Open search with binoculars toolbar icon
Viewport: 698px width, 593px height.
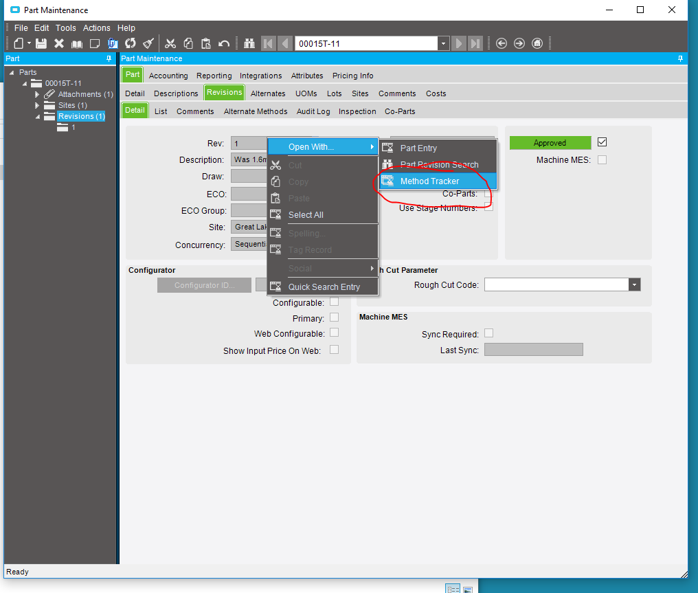249,43
